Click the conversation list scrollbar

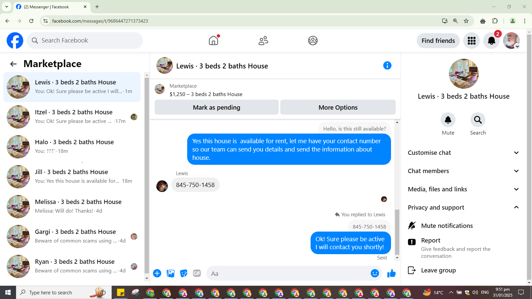[147, 175]
